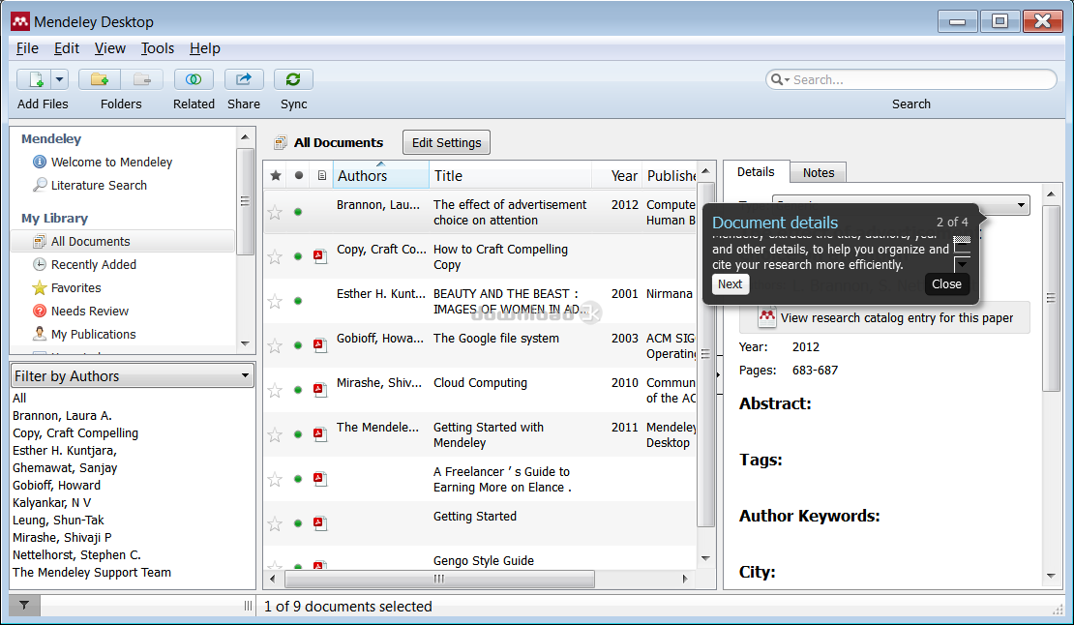Filter by author Ghemawat, Sanjay
The width and height of the screenshot is (1074, 625).
65,468
